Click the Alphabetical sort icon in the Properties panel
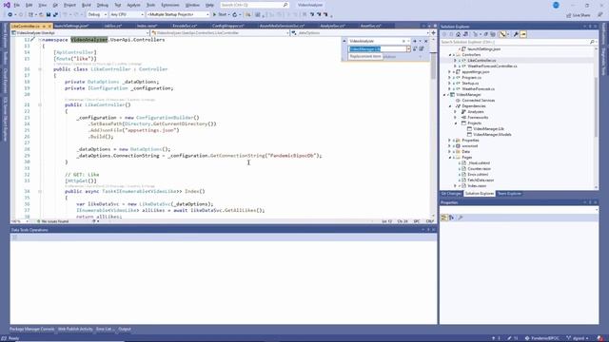The image size is (609, 342). (x=451, y=218)
